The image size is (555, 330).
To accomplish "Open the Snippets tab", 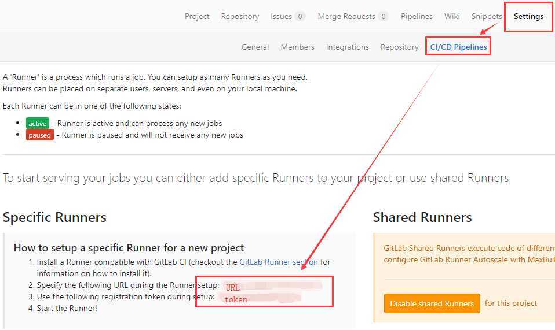I will click(487, 17).
